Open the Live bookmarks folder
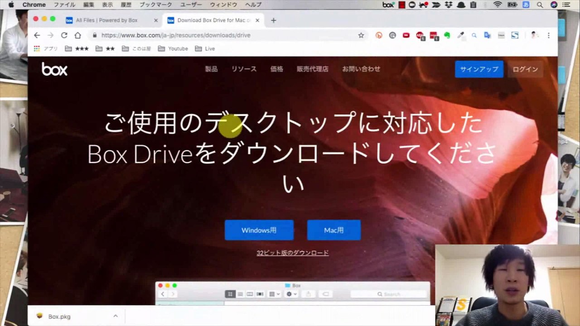The width and height of the screenshot is (580, 326). [x=205, y=48]
